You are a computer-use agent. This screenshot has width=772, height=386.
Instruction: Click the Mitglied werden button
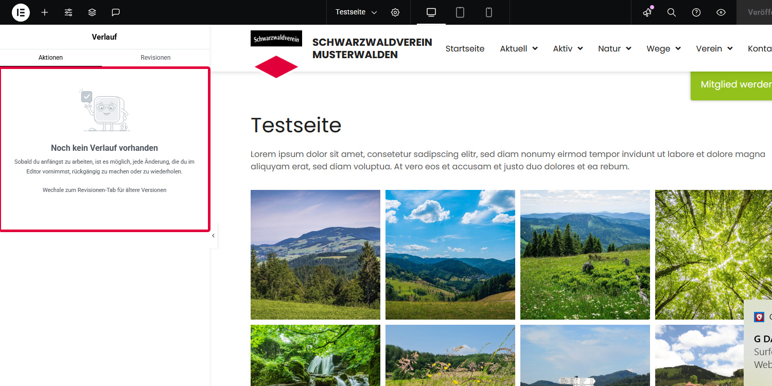pos(731,84)
